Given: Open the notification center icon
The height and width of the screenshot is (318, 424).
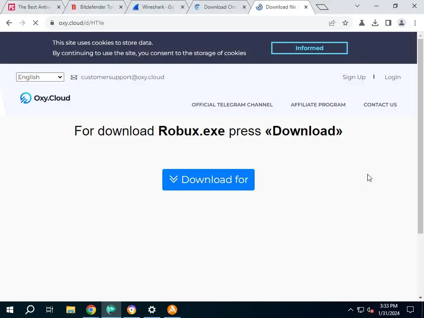Looking at the screenshot, I should point(410,310).
